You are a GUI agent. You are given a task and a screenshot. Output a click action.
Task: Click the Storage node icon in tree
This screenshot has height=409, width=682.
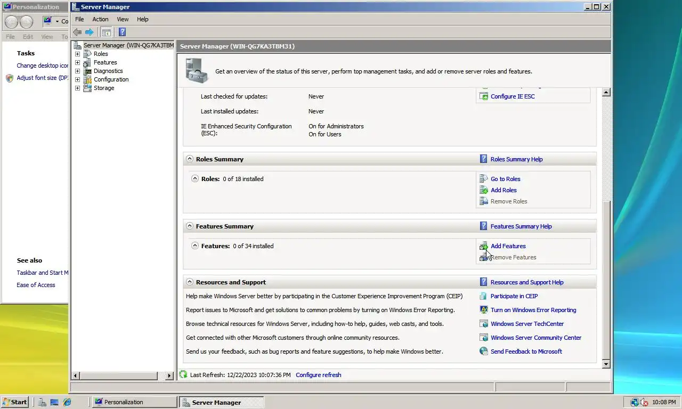point(87,88)
